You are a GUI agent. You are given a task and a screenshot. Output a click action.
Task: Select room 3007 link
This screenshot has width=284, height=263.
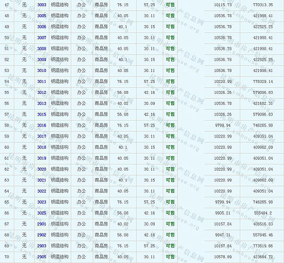[x=42, y=37]
